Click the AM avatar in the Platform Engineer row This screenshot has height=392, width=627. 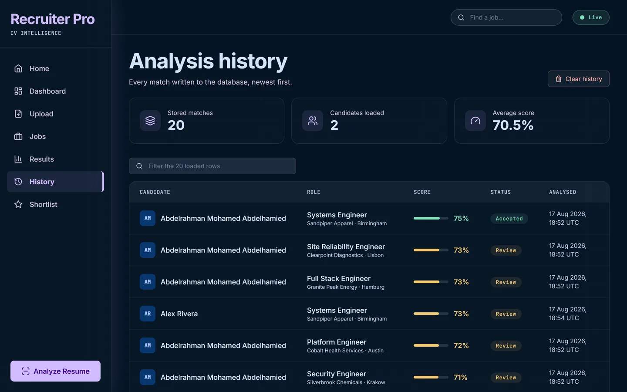click(x=148, y=345)
